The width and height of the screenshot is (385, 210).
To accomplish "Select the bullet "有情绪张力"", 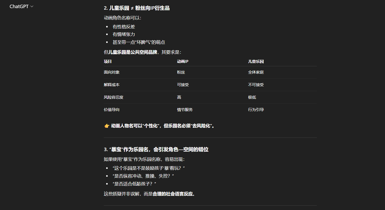I will point(124,34).
